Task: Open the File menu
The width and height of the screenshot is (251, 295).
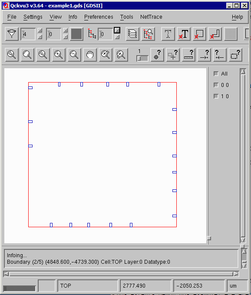Action: (12, 17)
